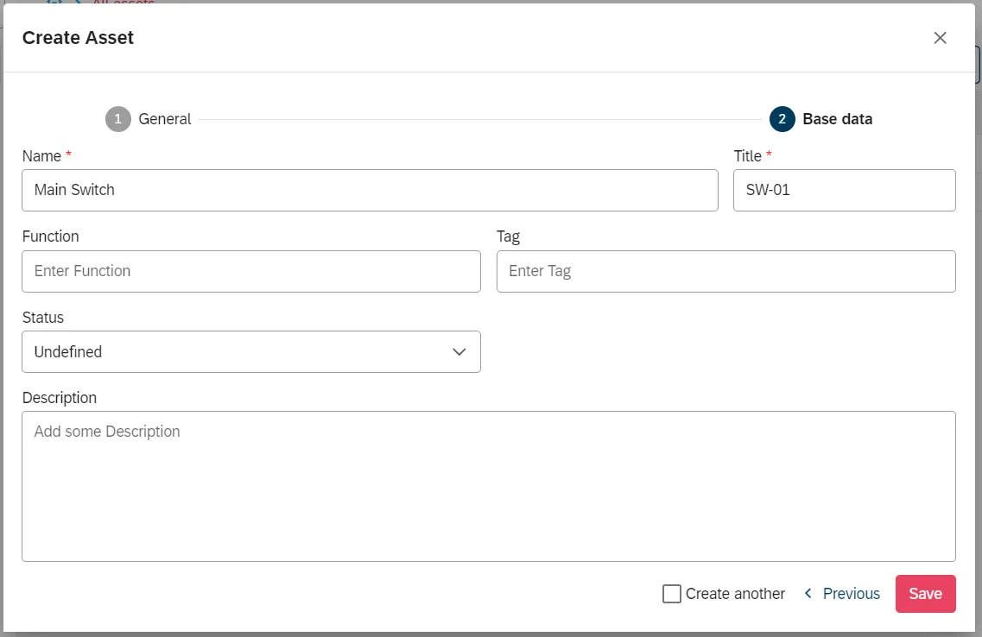982x637 pixels.
Task: Enable the Create another checkbox
Action: tap(671, 594)
